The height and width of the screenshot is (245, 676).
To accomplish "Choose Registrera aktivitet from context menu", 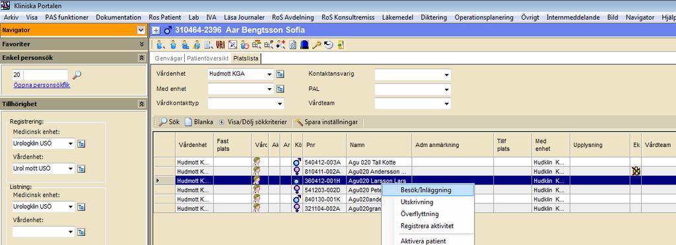I will [428, 226].
